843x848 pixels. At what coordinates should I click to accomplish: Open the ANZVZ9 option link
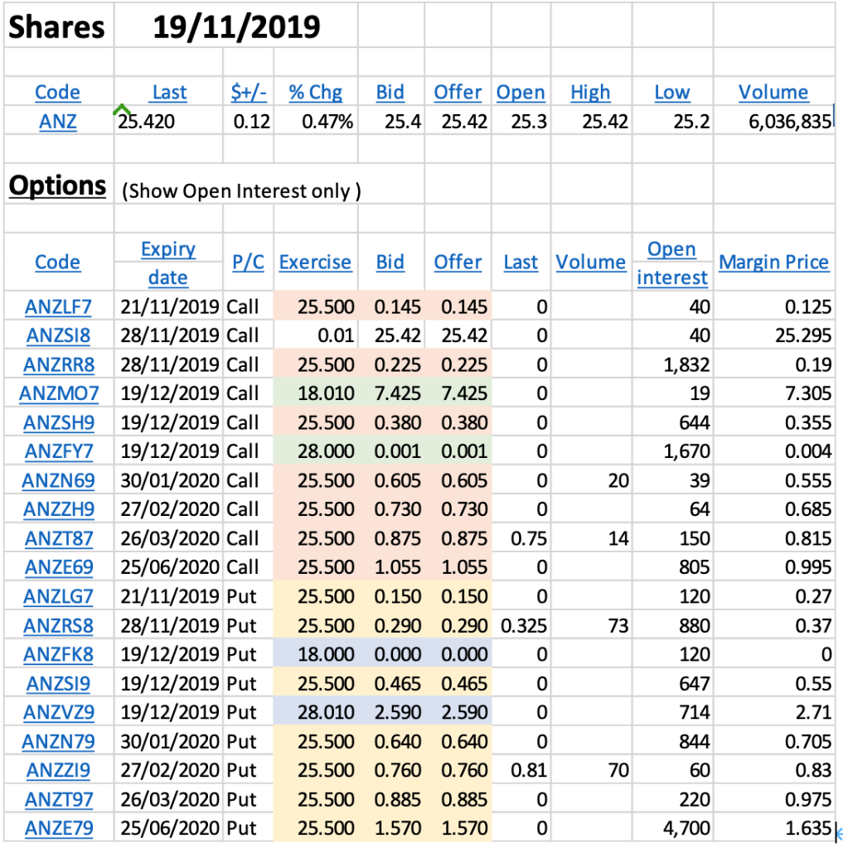59,712
